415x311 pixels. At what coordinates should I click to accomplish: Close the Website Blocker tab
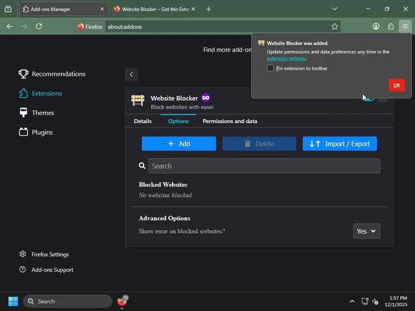(193, 9)
